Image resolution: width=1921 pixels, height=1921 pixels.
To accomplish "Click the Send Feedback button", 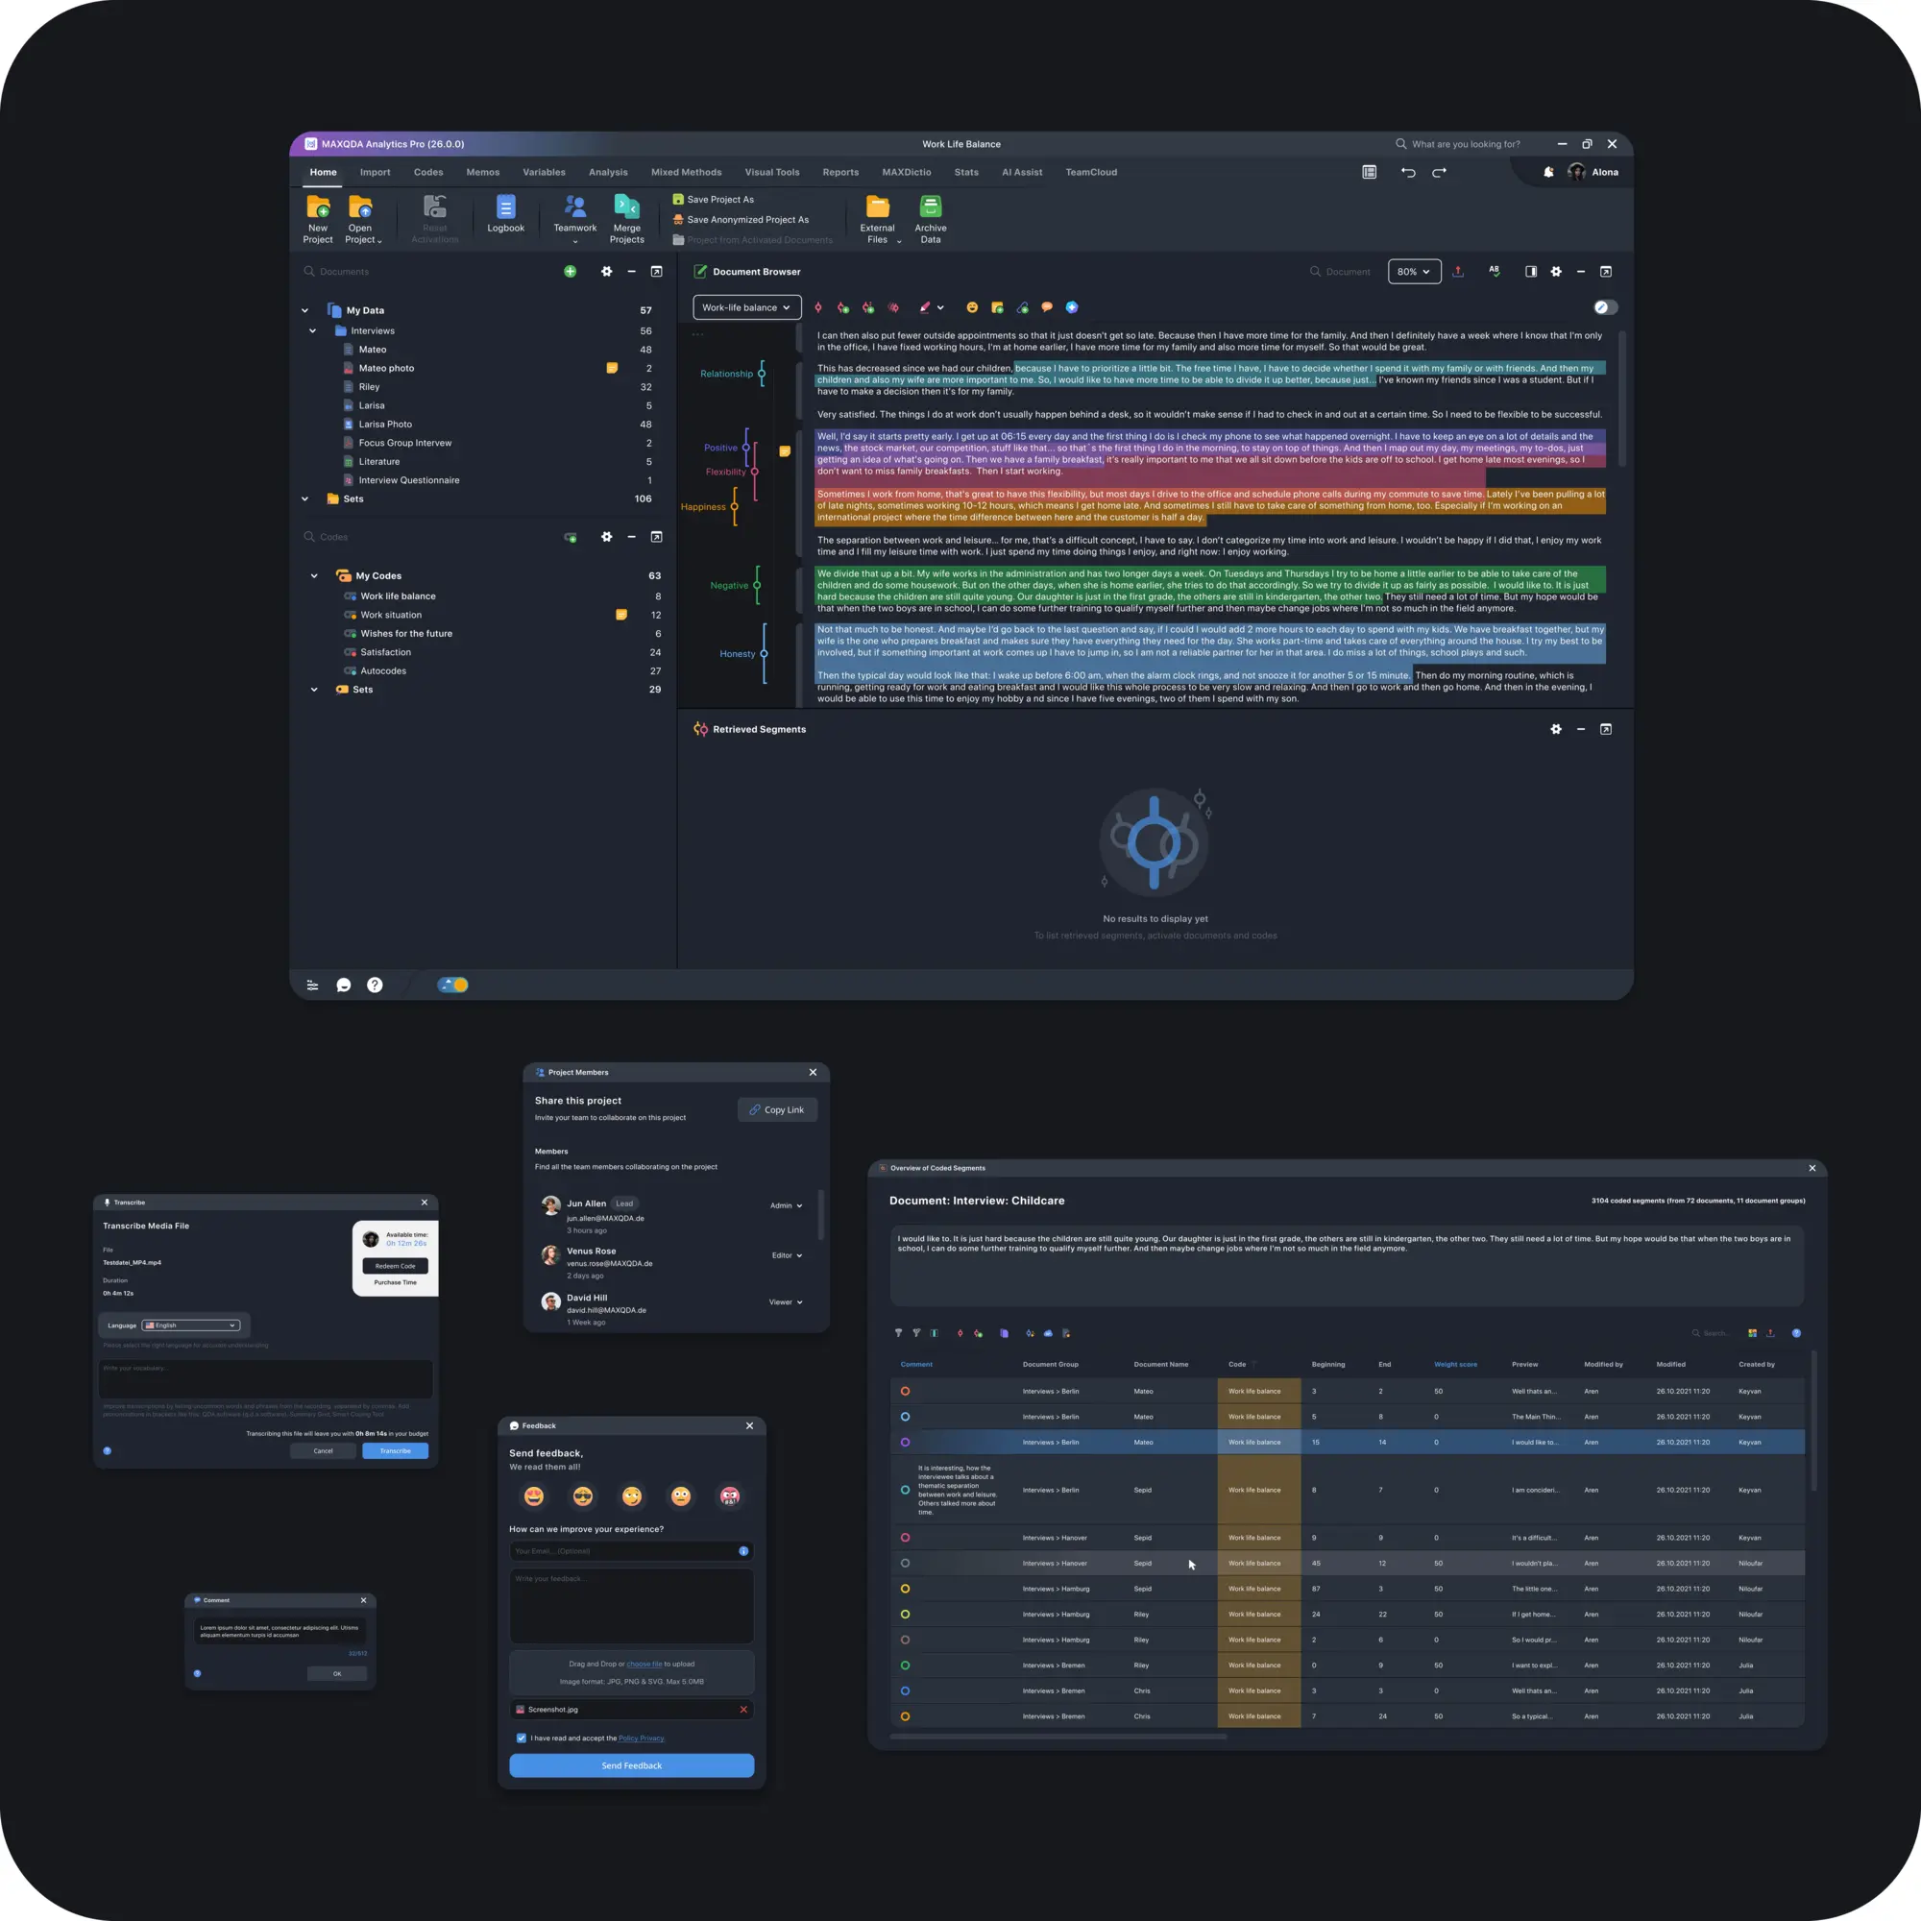I will tap(631, 1766).
